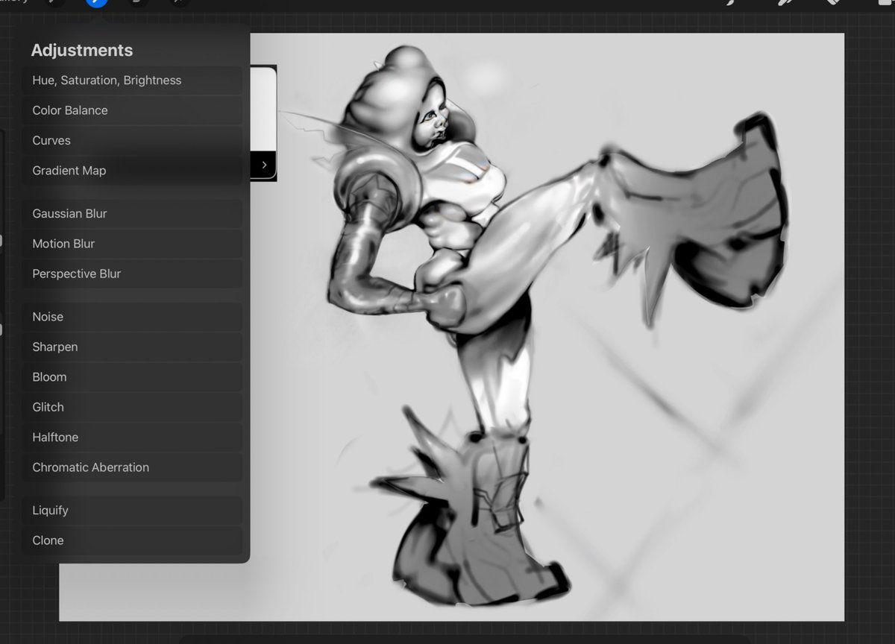Select the Curves adjustment

(x=51, y=140)
